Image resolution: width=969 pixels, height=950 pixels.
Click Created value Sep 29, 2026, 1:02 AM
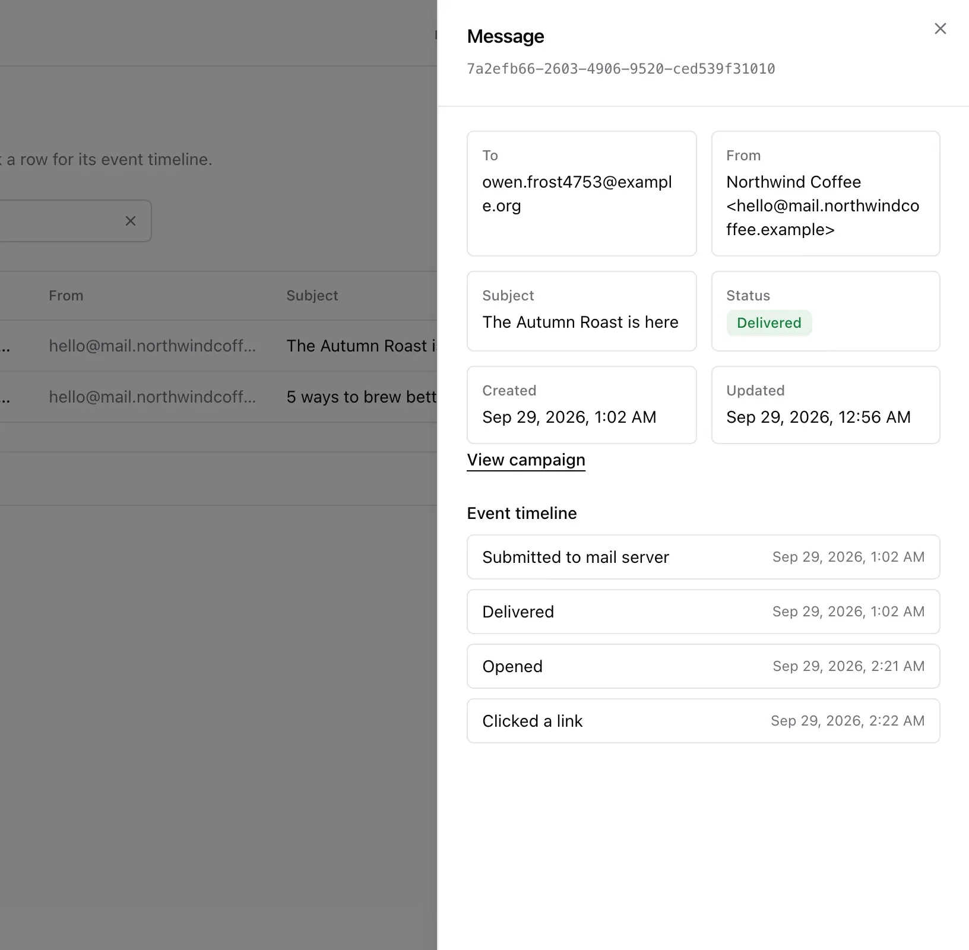pyautogui.click(x=569, y=417)
